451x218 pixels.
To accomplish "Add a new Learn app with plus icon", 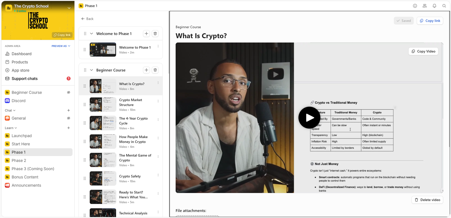I will 68,128.
